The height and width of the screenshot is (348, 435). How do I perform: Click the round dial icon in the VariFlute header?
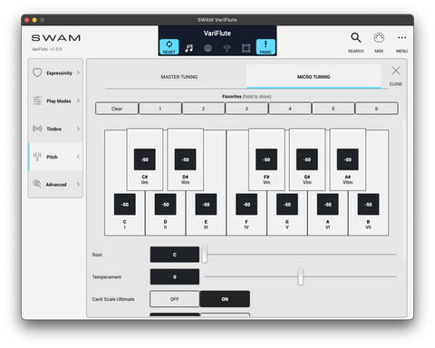[208, 48]
